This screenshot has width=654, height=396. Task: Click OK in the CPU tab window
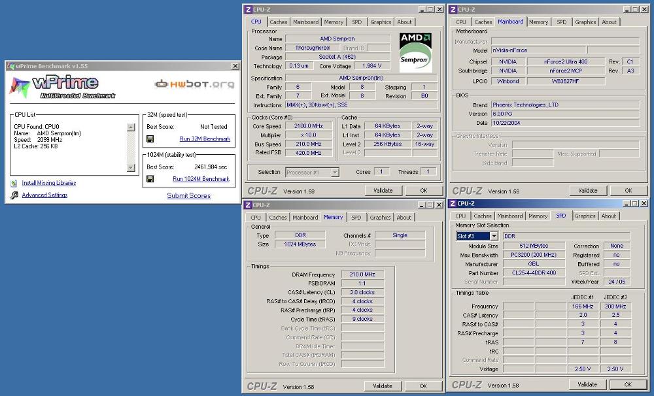click(424, 191)
